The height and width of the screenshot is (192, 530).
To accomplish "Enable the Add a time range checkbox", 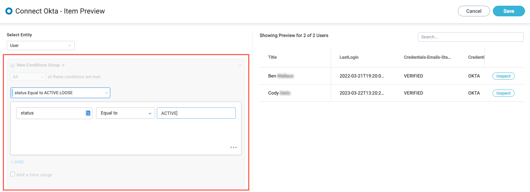I will (x=13, y=174).
